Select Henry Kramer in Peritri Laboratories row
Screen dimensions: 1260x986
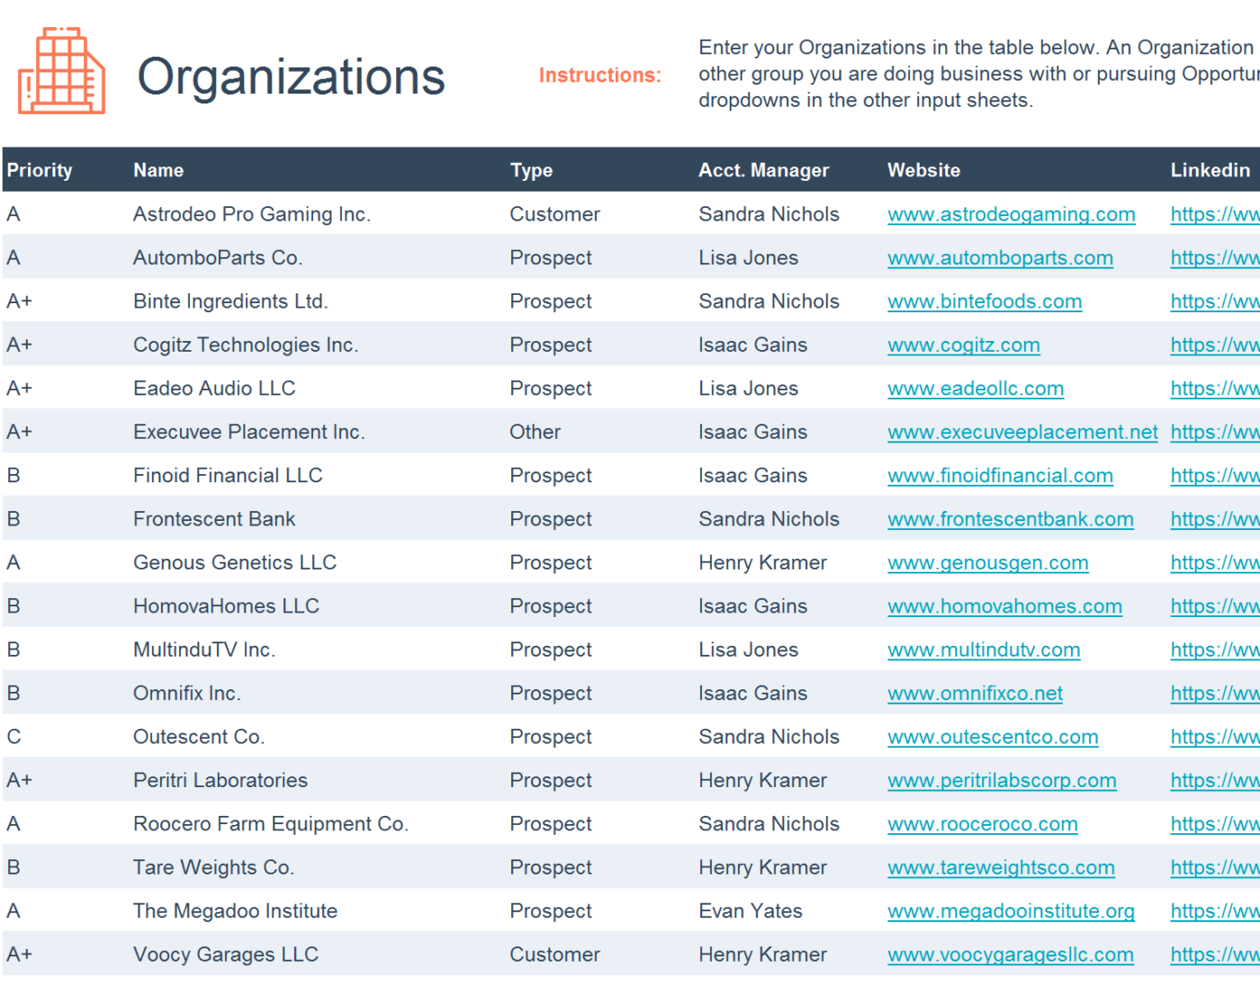point(762,781)
